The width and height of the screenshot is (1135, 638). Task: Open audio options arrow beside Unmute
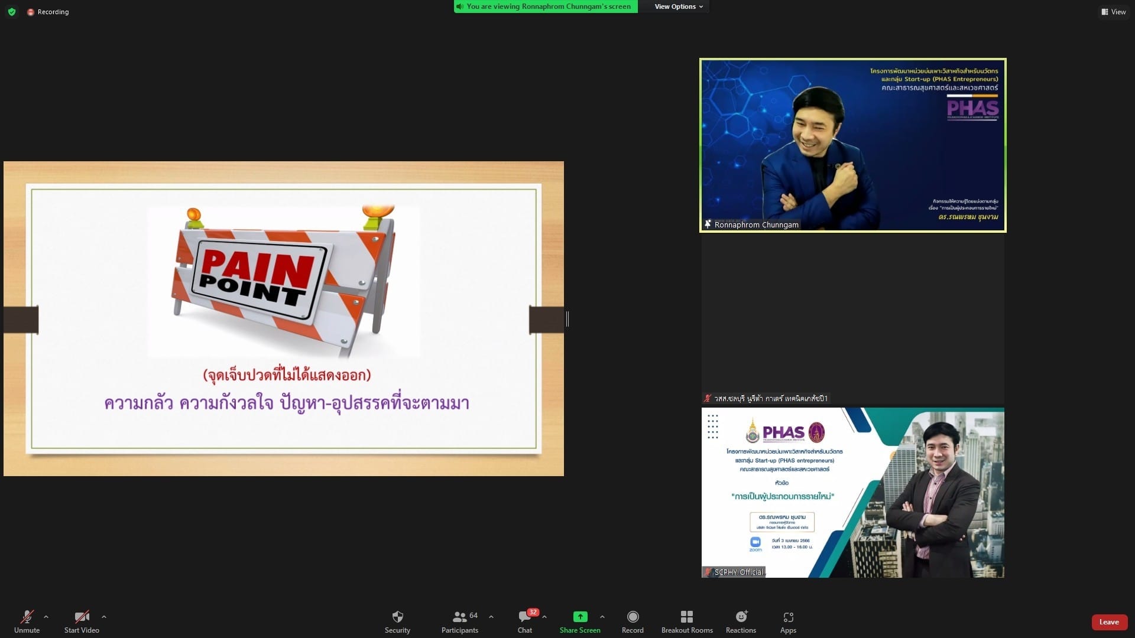pyautogui.click(x=46, y=617)
